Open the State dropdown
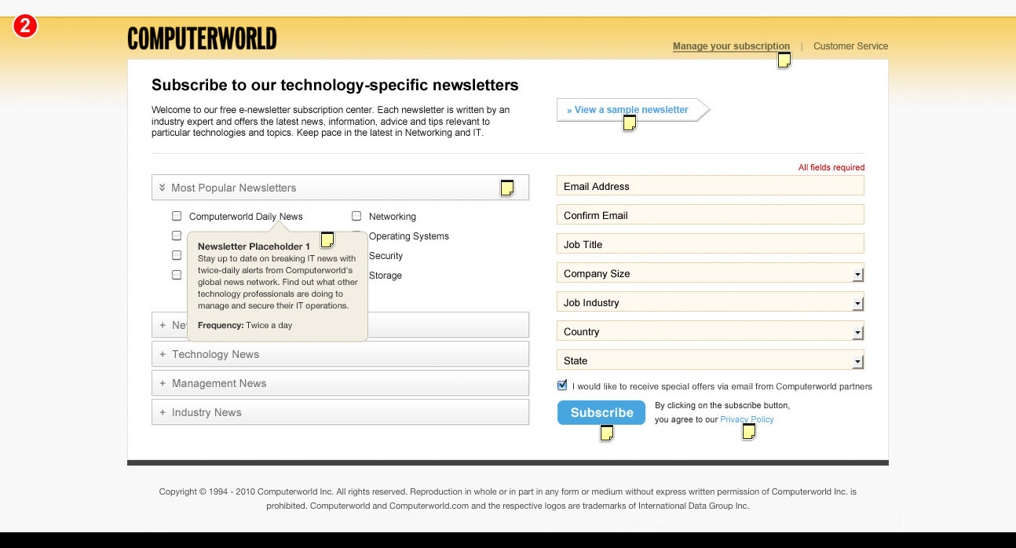The height and width of the screenshot is (548, 1016). (711, 360)
